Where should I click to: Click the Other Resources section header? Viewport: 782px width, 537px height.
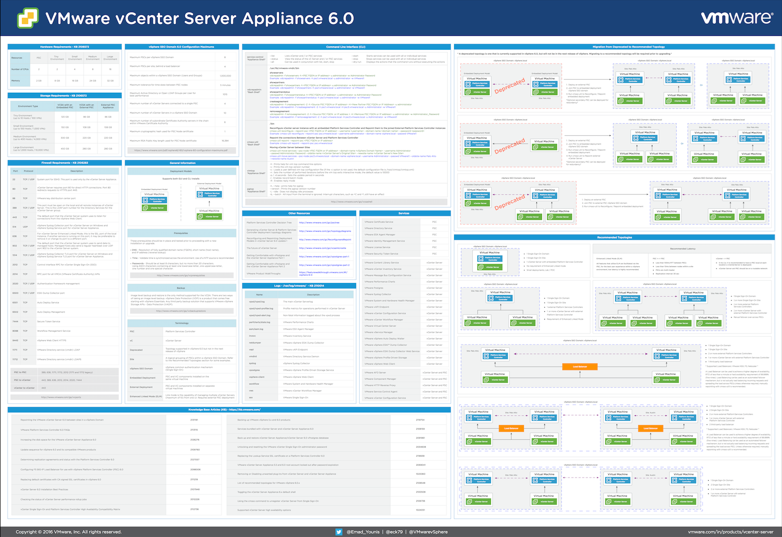[x=299, y=213]
